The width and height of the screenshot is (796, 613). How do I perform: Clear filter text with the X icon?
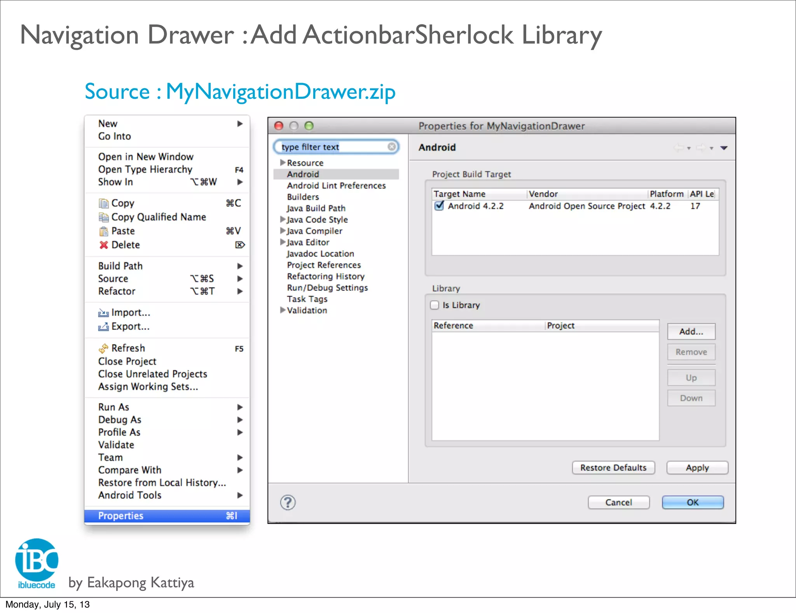click(x=392, y=147)
